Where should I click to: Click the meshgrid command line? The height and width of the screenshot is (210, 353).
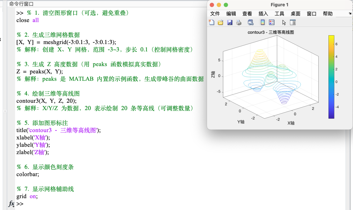pos(66,42)
